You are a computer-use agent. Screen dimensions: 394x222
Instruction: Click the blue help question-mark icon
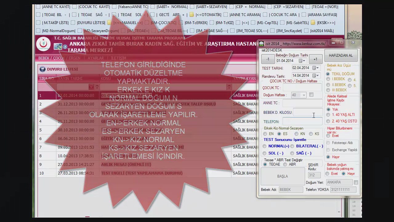(x=65, y=47)
